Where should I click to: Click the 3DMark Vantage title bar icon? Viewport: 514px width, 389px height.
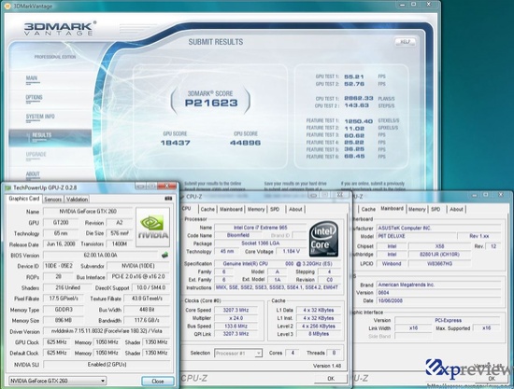[x=7, y=6]
